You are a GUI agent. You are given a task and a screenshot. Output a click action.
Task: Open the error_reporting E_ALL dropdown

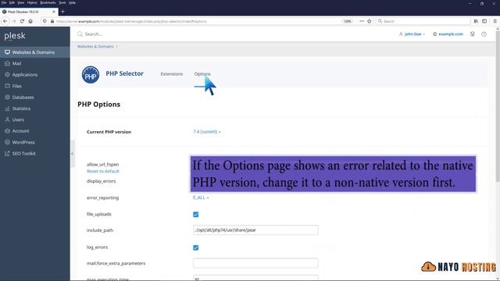[x=201, y=197]
